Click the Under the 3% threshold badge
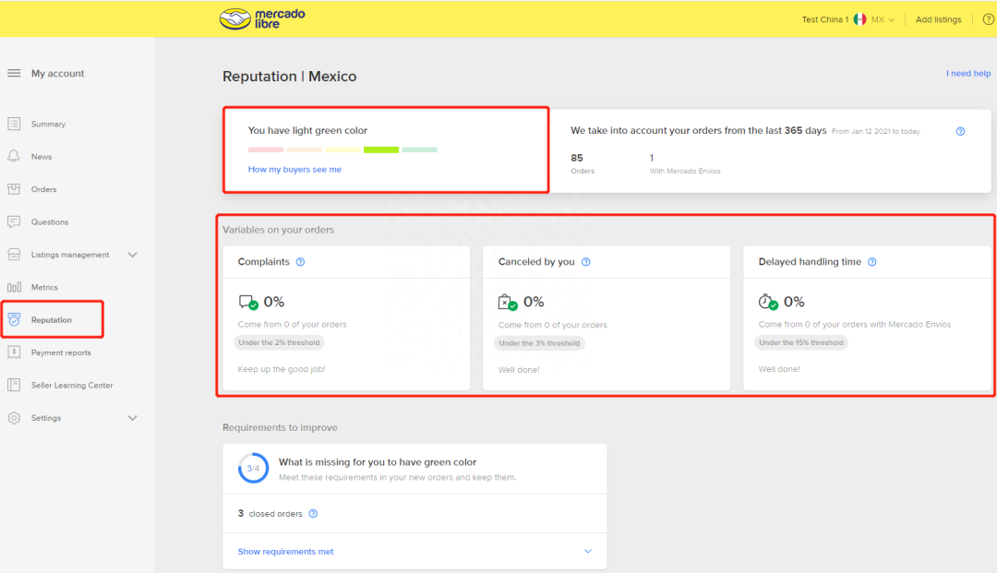997x573 pixels. 539,343
